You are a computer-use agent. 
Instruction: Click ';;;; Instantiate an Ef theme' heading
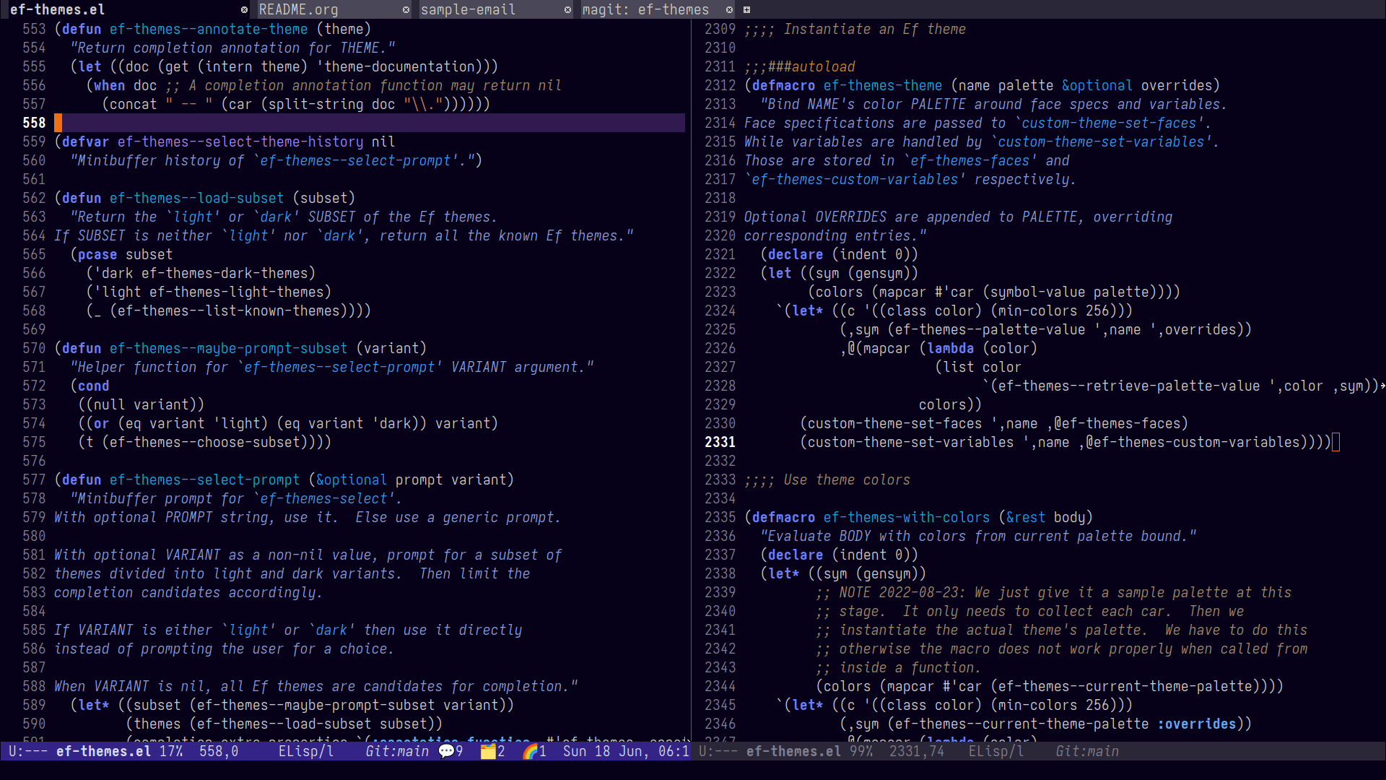pos(855,29)
